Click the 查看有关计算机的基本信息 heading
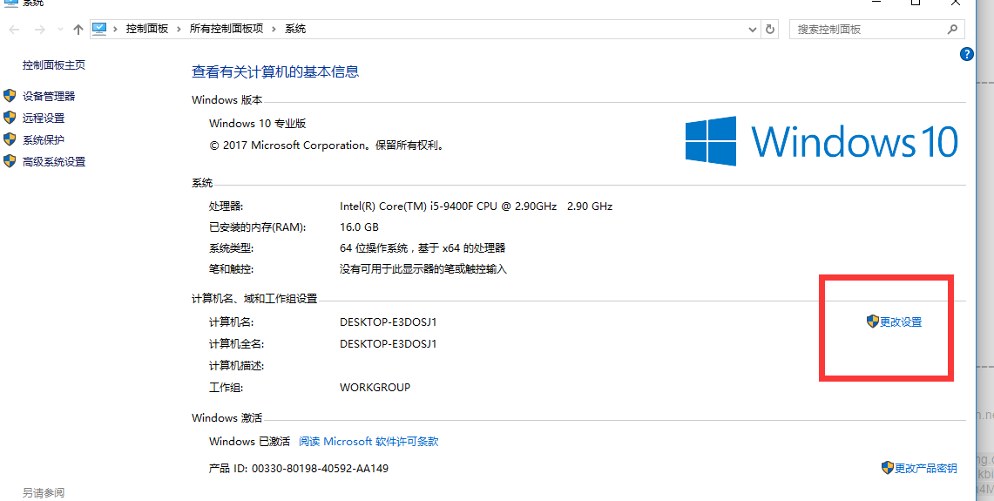 (276, 71)
